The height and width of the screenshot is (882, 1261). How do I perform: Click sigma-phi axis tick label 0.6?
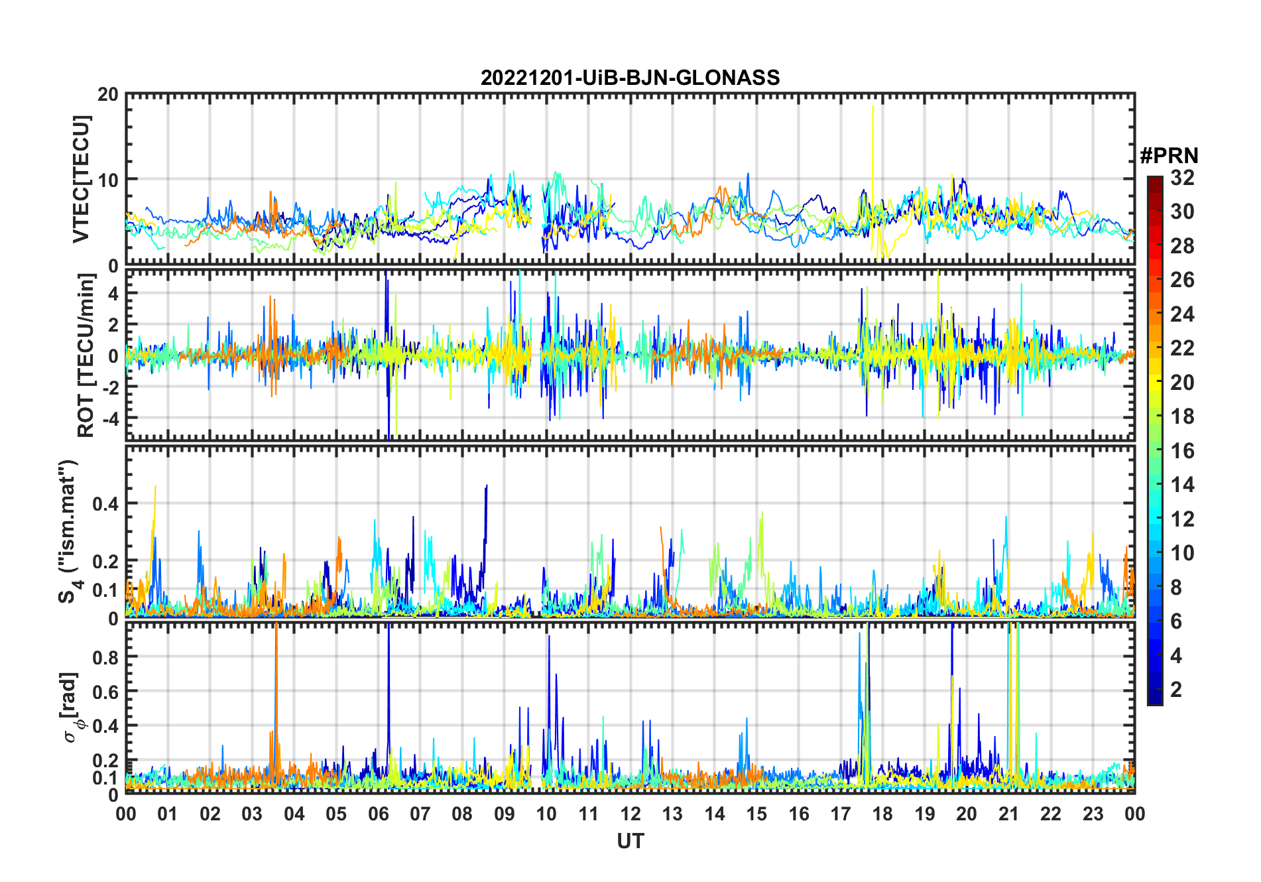pos(105,692)
